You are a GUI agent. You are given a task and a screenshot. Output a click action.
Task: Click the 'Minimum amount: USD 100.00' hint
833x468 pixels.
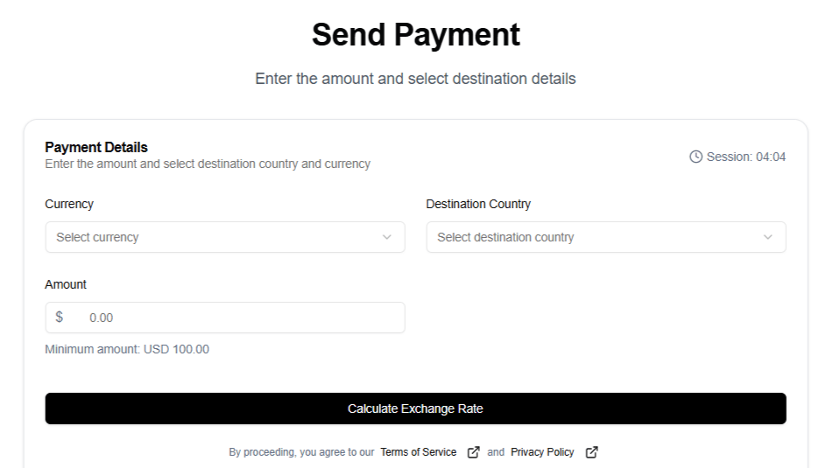click(x=127, y=349)
